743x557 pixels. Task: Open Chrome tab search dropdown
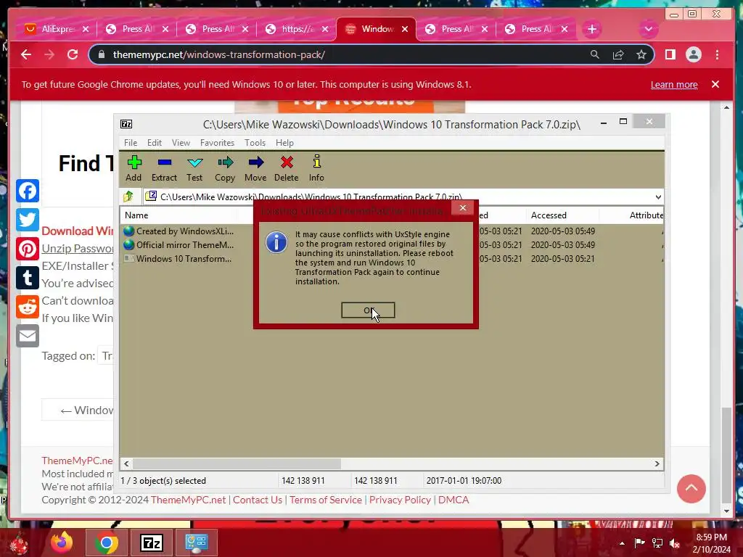(x=648, y=29)
